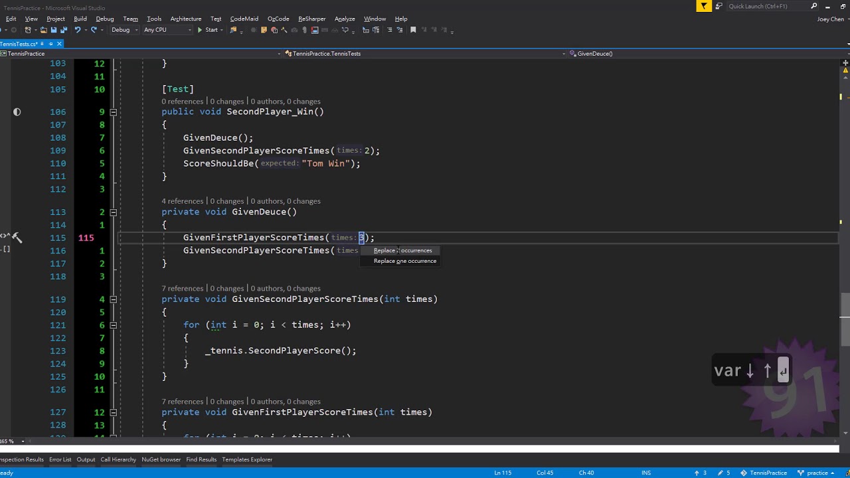The height and width of the screenshot is (478, 850).
Task: Click the yellow notifications flag icon
Action: (x=704, y=6)
